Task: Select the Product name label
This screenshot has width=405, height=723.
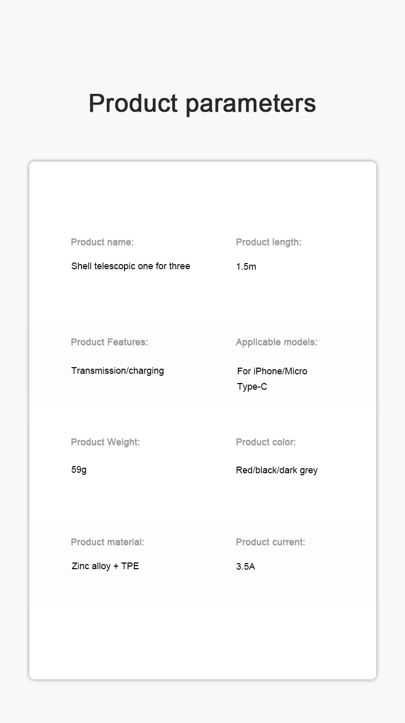Action: click(102, 242)
